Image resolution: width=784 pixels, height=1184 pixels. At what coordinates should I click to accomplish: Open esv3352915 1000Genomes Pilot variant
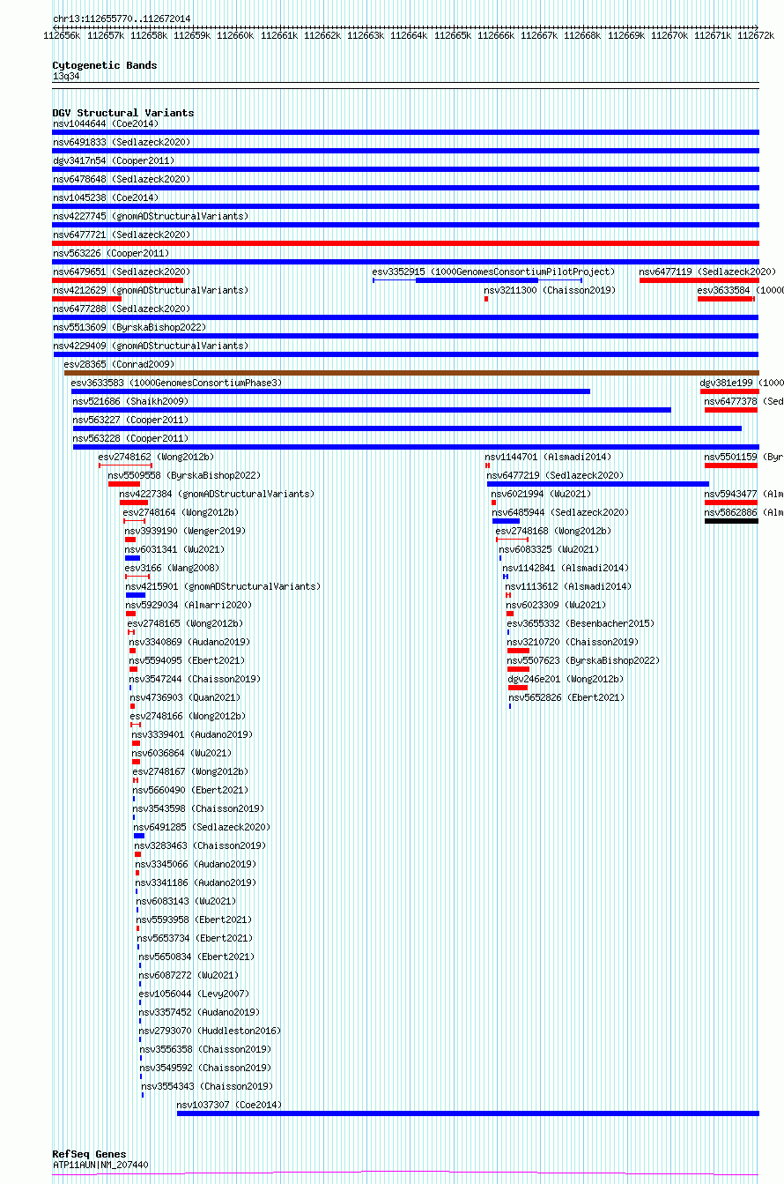click(493, 272)
